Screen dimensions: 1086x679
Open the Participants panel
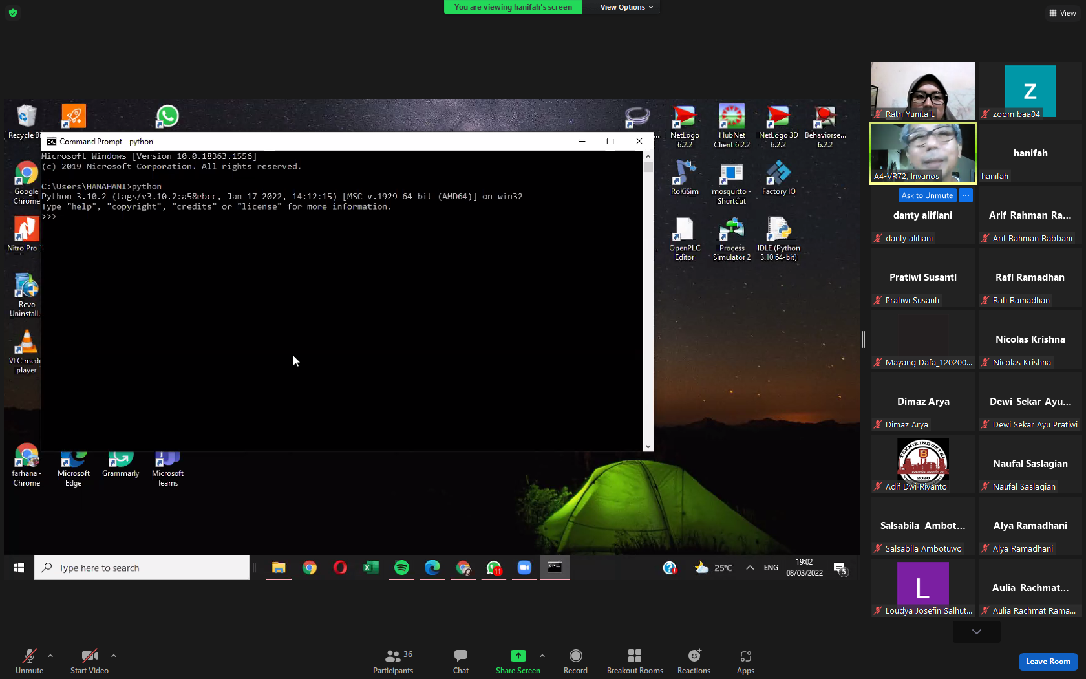(x=392, y=662)
